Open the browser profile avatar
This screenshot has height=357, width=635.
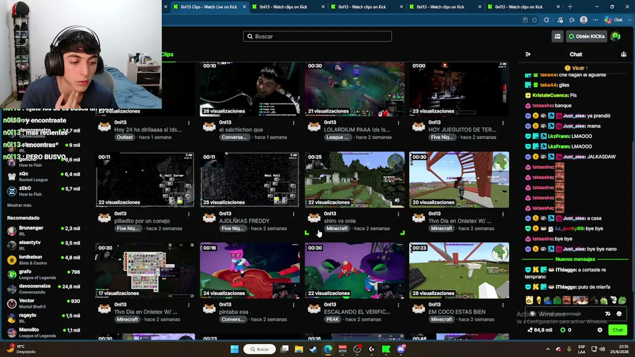(x=584, y=20)
